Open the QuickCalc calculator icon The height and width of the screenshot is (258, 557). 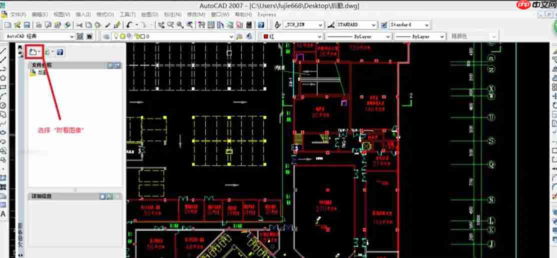pos(249,25)
